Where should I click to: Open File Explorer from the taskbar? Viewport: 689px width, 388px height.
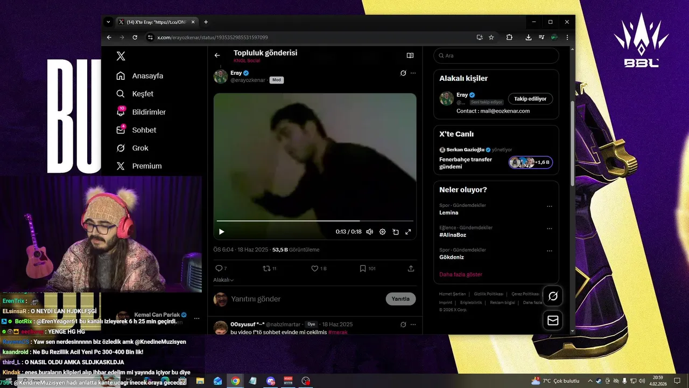[x=200, y=381]
